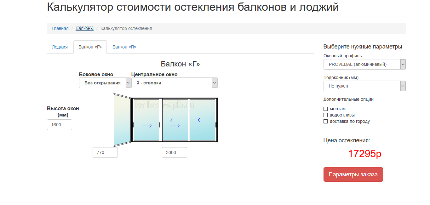Screen dimensions: 430x205
Task: Click the central window width field 3000
Action: [174, 152]
